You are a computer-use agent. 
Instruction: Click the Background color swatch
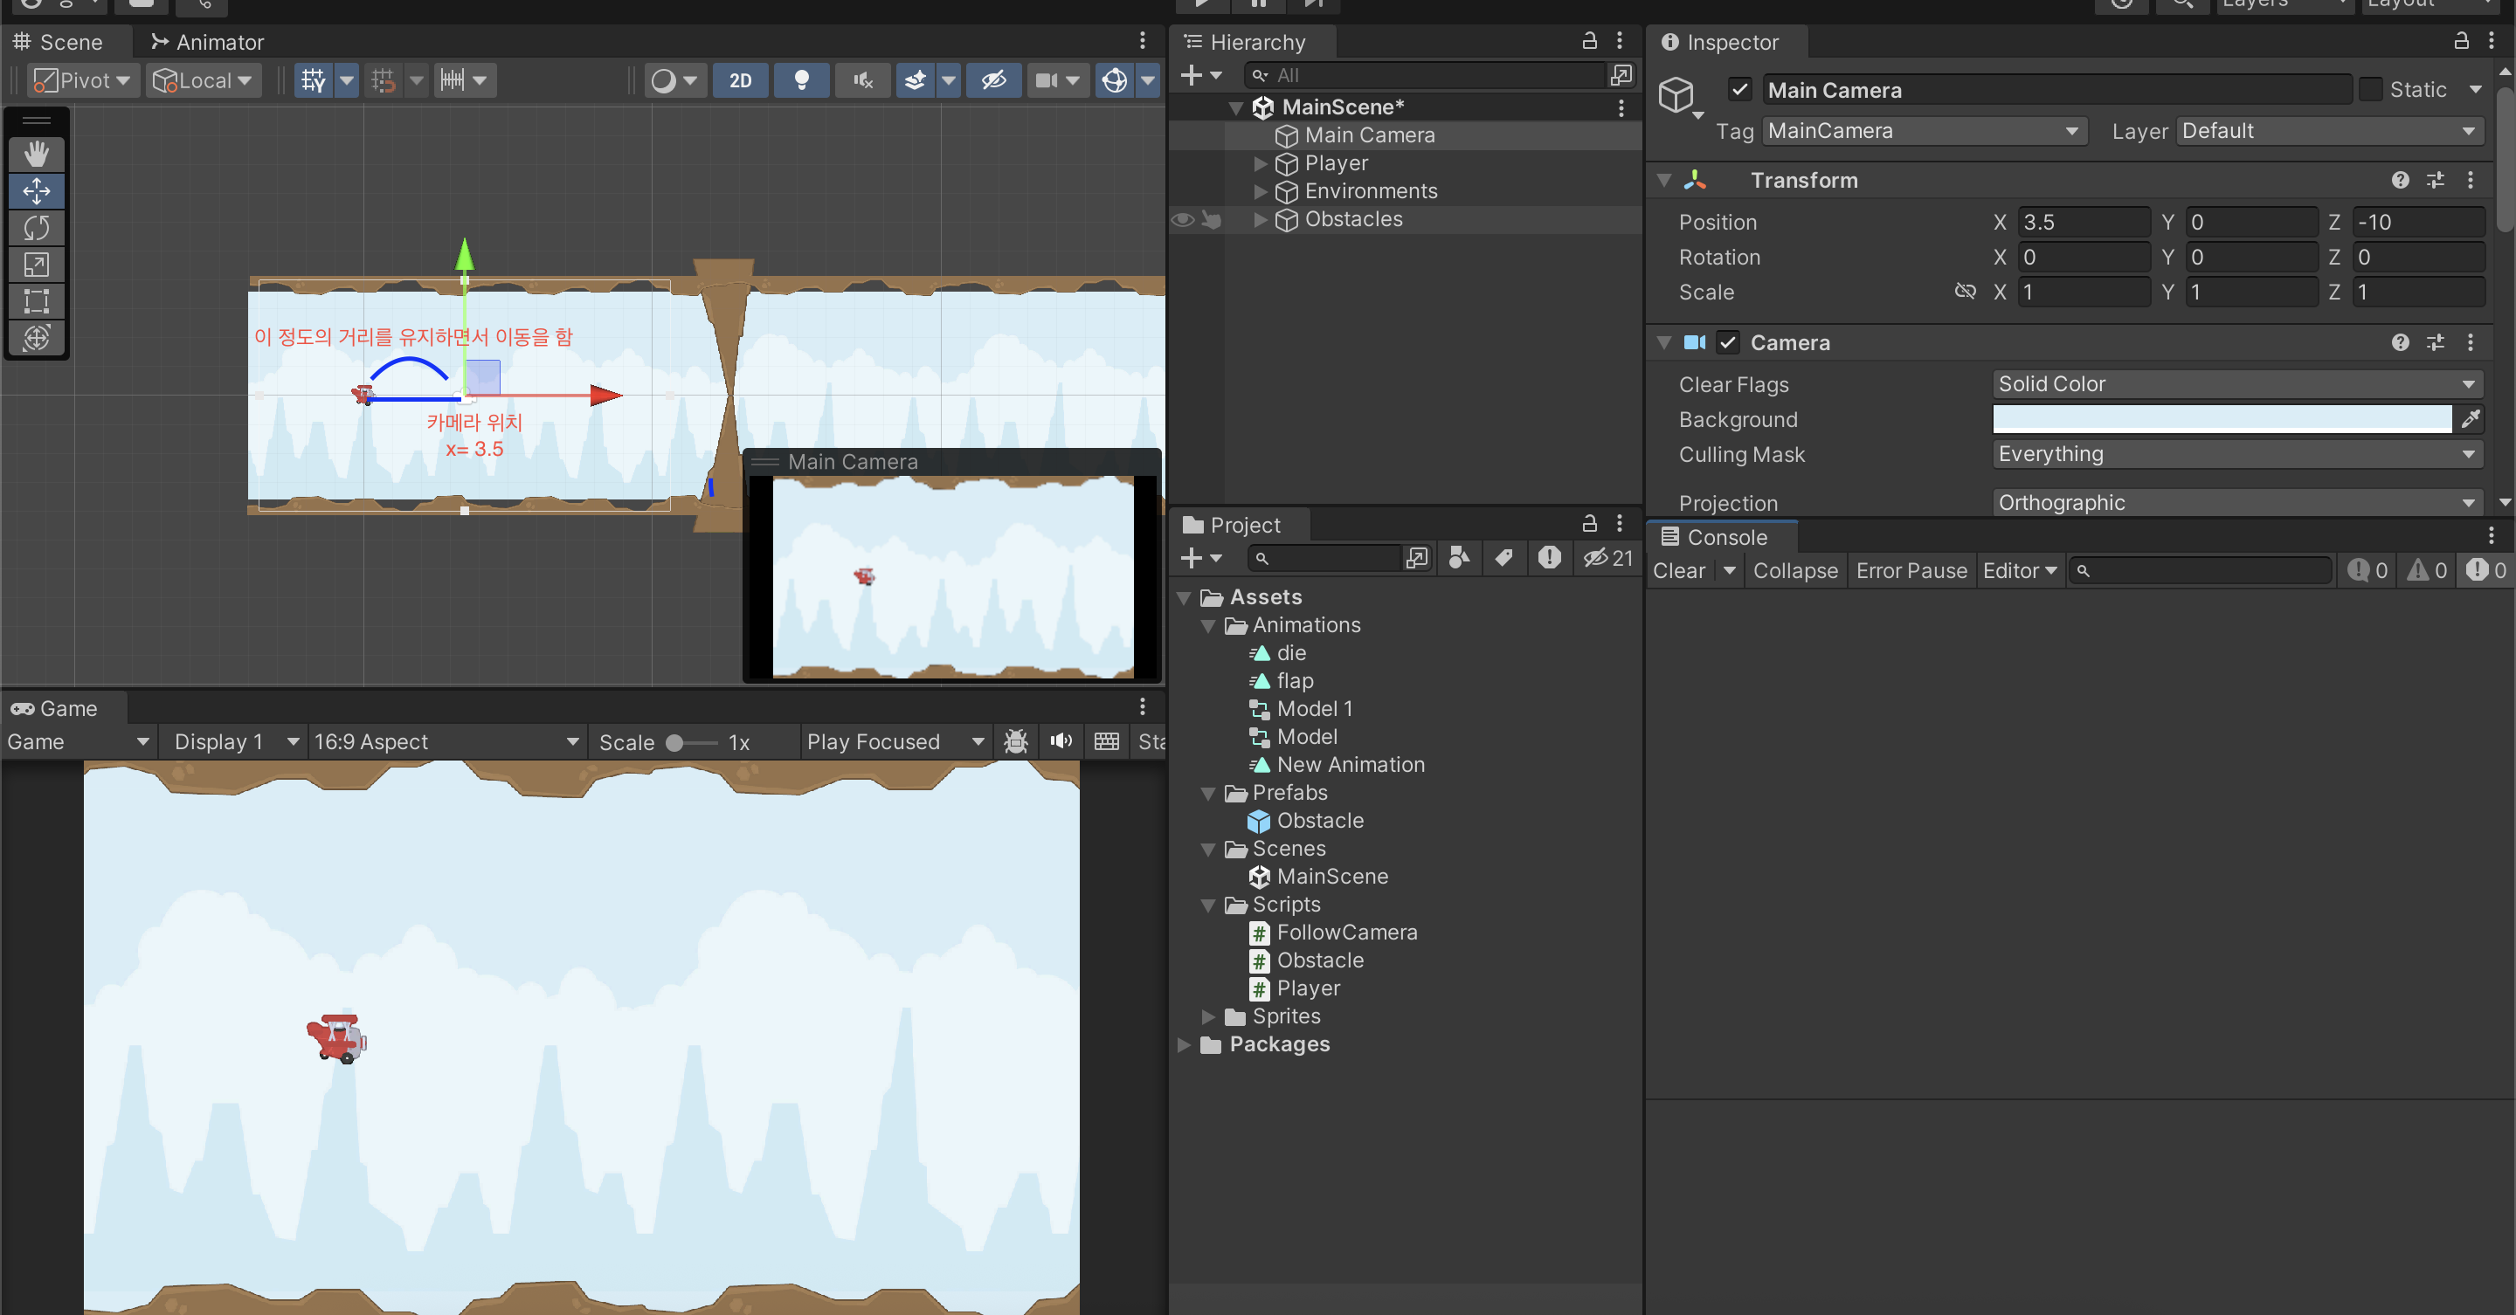point(2221,420)
